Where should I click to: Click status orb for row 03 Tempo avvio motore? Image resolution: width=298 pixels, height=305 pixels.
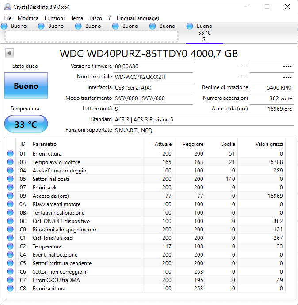(x=10, y=162)
